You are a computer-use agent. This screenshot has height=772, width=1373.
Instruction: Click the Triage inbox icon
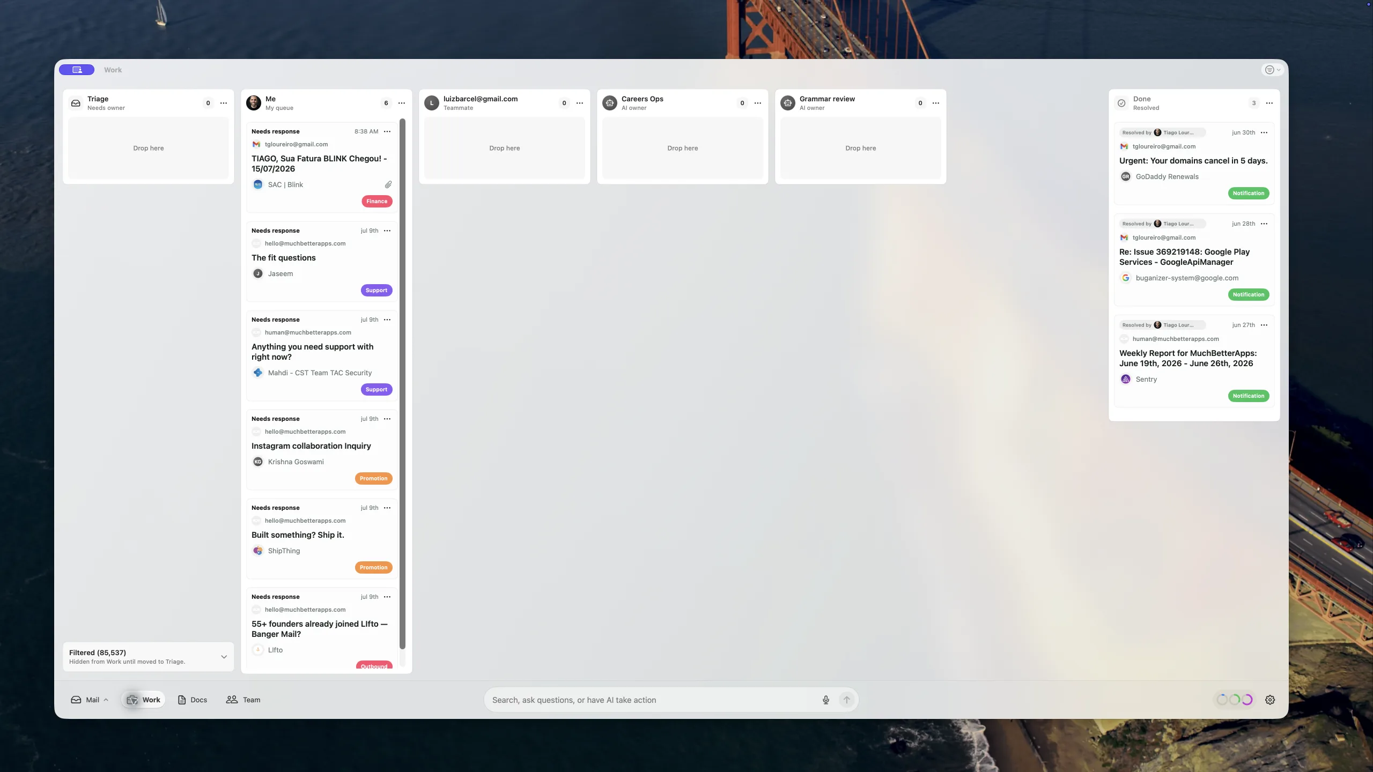tap(76, 103)
